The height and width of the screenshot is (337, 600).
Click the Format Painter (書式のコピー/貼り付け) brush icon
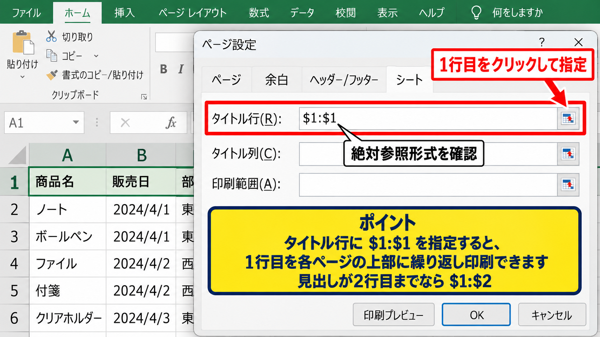(x=52, y=75)
